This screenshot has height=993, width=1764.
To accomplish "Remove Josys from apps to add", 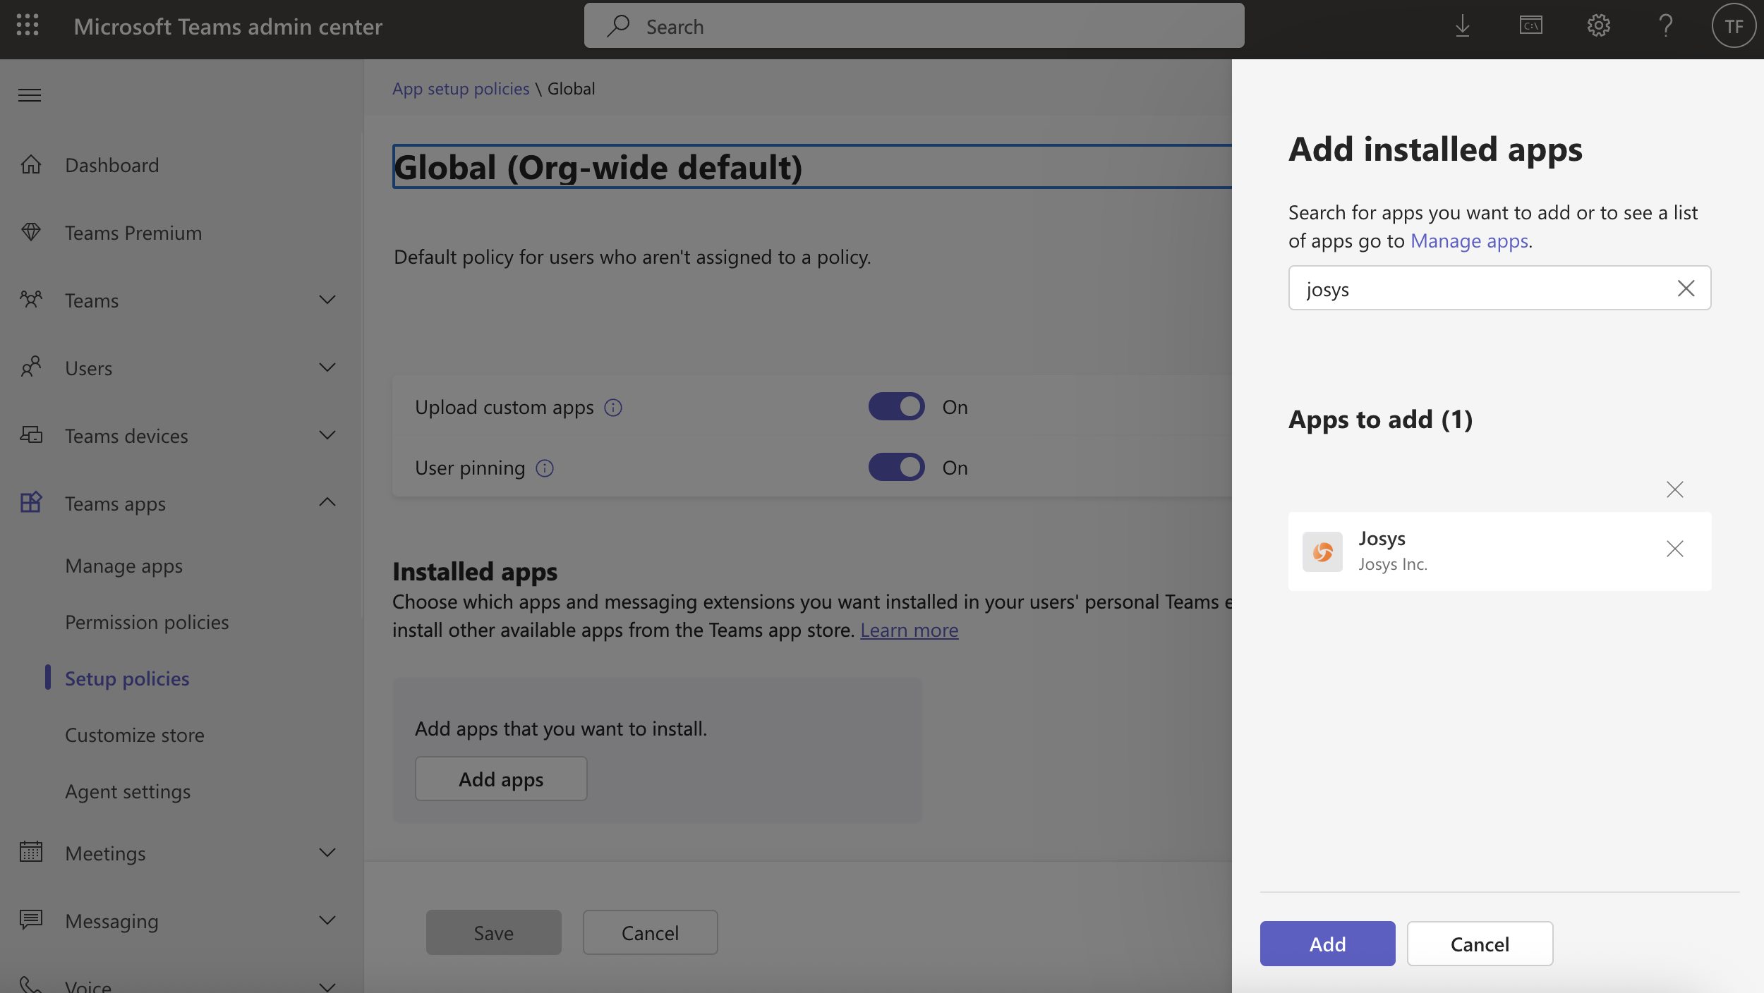I will (1674, 549).
